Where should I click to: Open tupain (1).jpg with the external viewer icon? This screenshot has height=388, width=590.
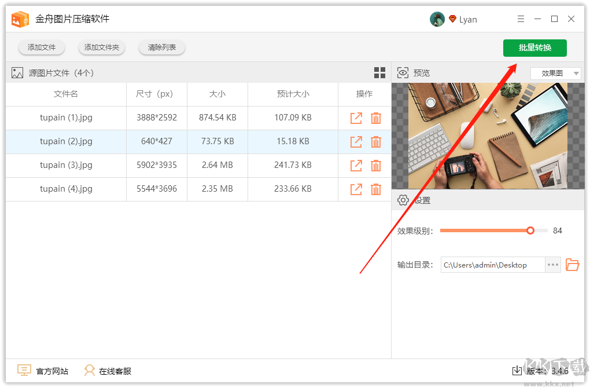tap(356, 118)
